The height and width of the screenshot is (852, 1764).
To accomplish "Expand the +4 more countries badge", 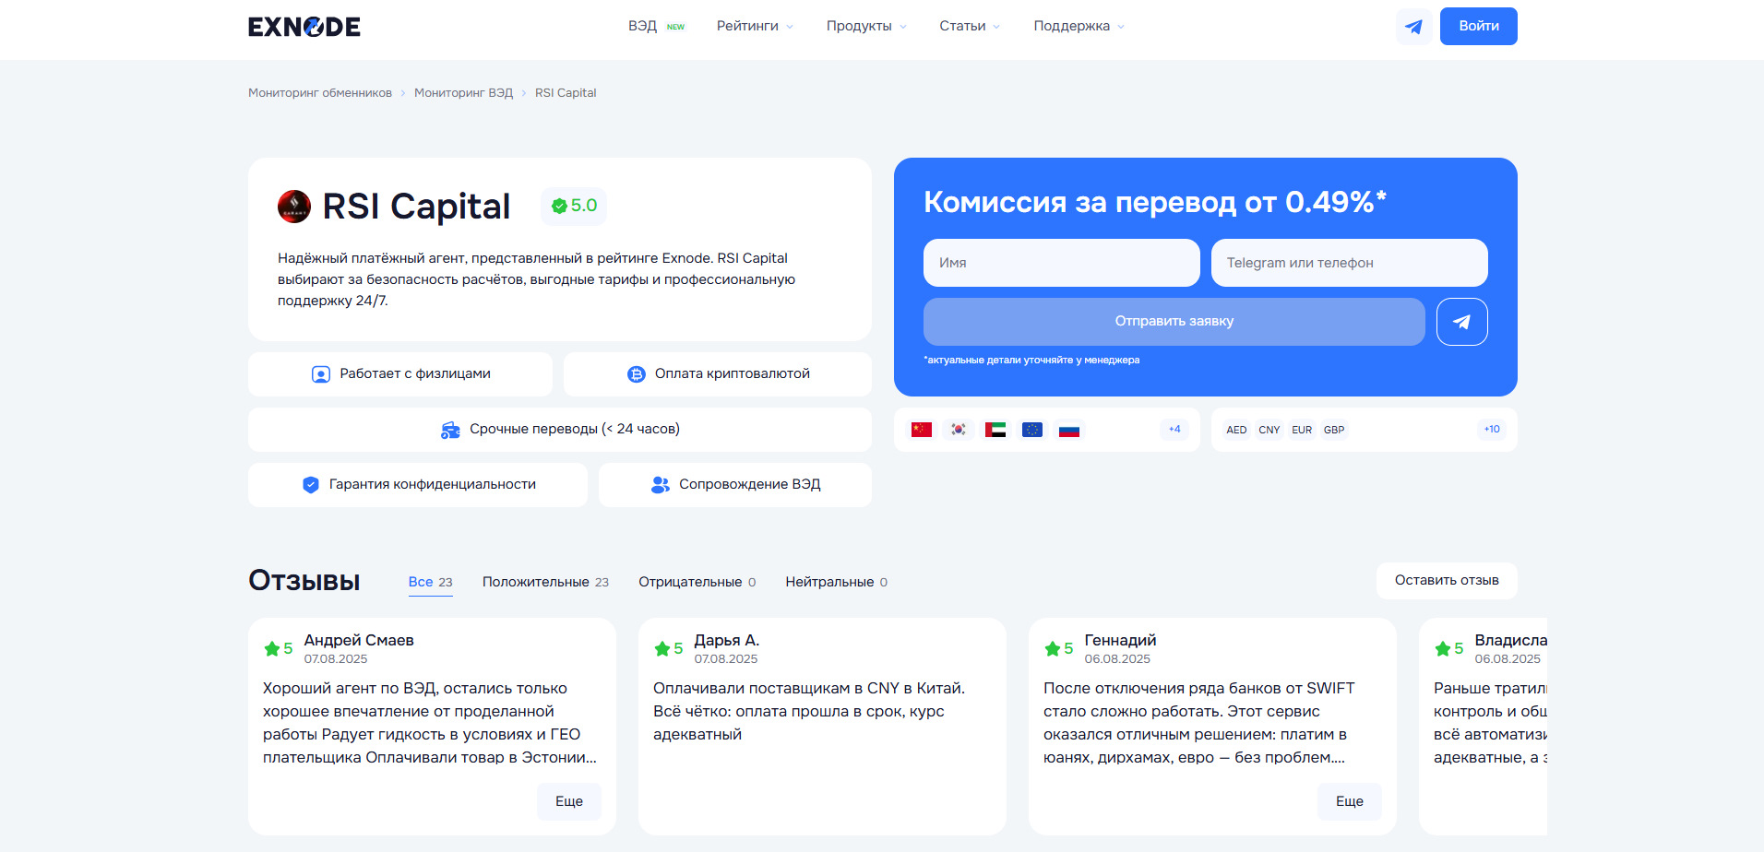I will coord(1174,430).
